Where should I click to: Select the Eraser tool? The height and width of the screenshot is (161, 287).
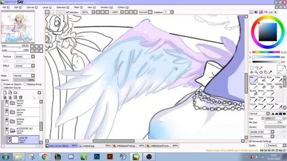click(x=262, y=85)
